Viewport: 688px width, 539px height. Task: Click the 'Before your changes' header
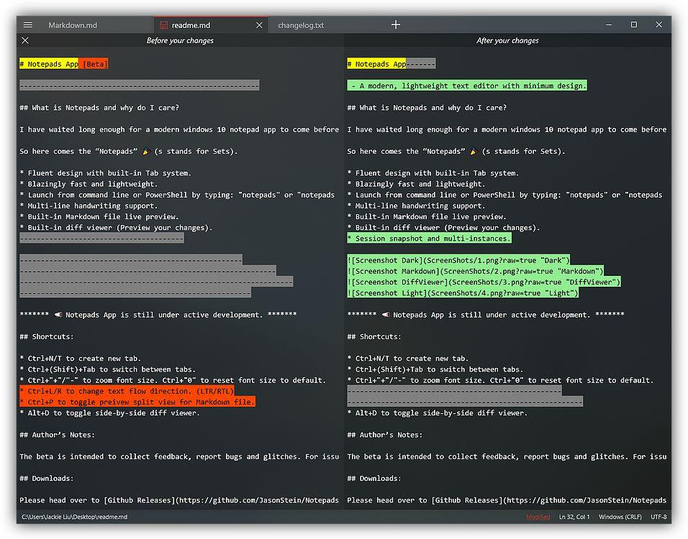180,41
